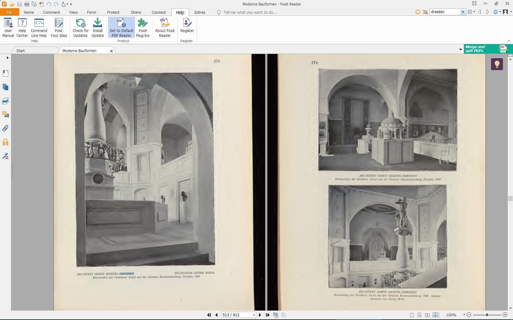The width and height of the screenshot is (513, 320).
Task: Toggle single page view mode
Action: [x=412, y=315]
